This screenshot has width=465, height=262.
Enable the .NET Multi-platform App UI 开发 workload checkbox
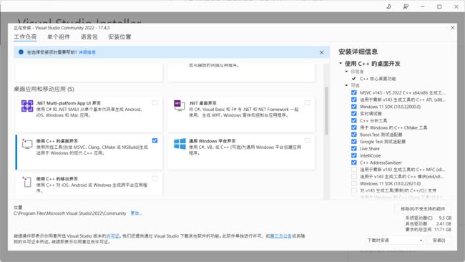click(x=155, y=102)
